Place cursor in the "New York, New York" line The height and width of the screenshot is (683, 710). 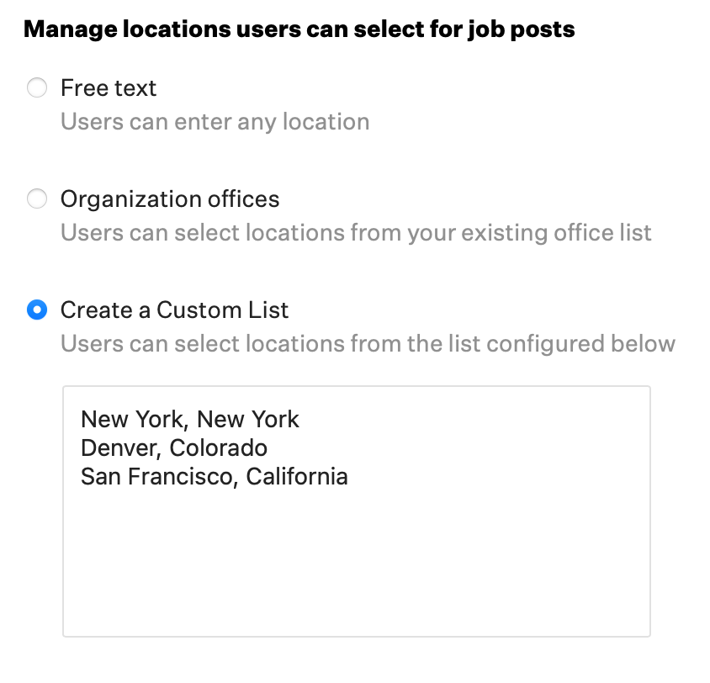(189, 419)
